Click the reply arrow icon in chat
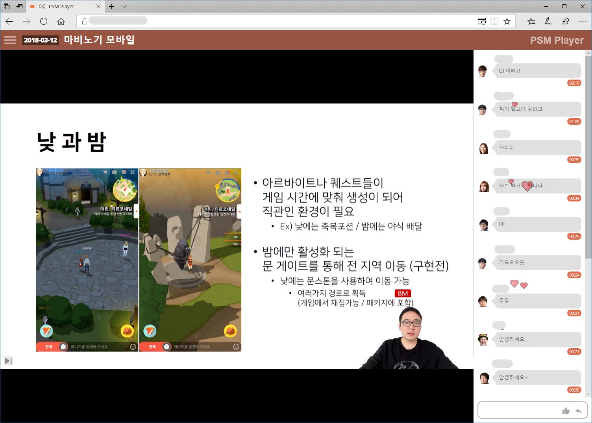 coord(578,411)
